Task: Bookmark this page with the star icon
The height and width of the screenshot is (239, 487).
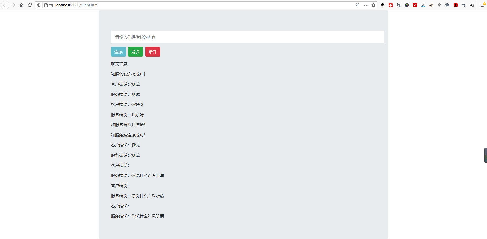Action: pyautogui.click(x=373, y=5)
